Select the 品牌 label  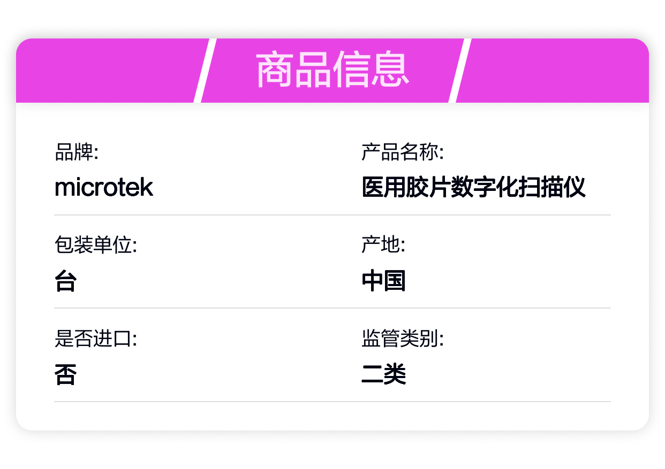pyautogui.click(x=77, y=152)
